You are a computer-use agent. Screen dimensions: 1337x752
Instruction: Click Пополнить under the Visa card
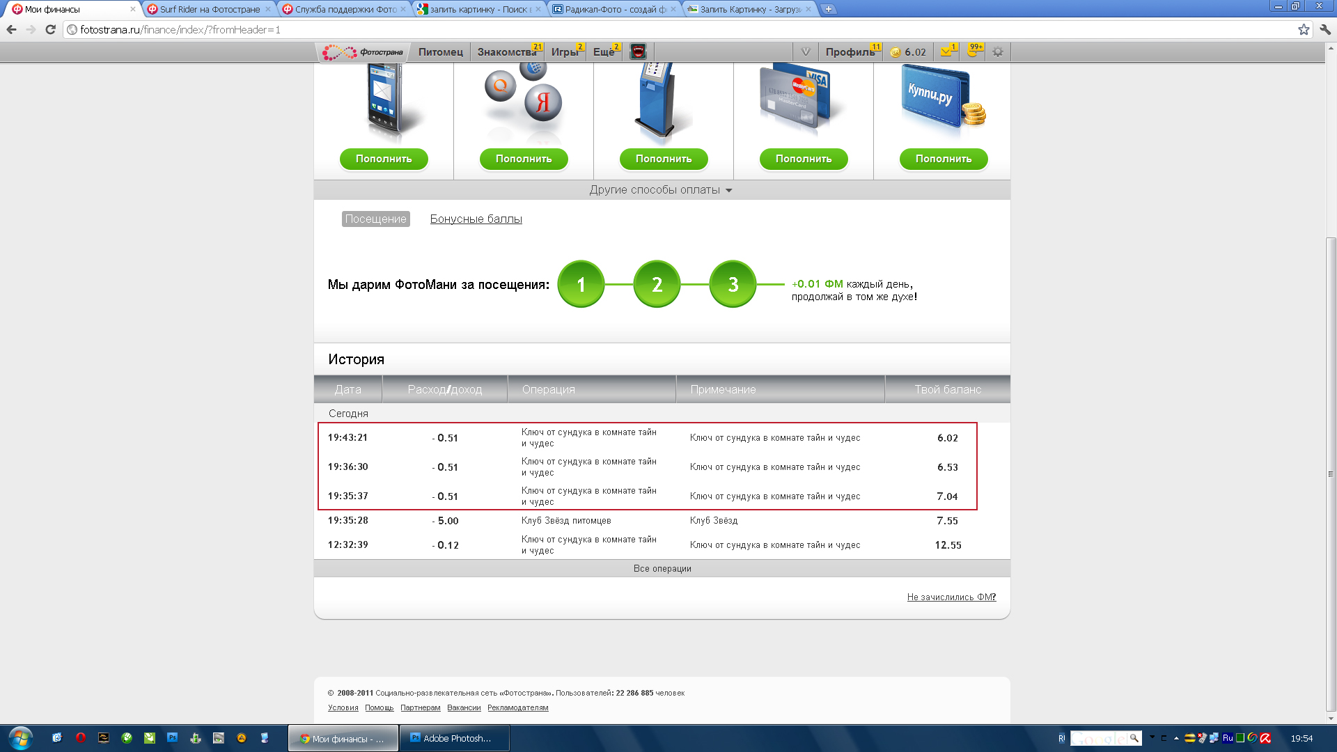point(803,159)
